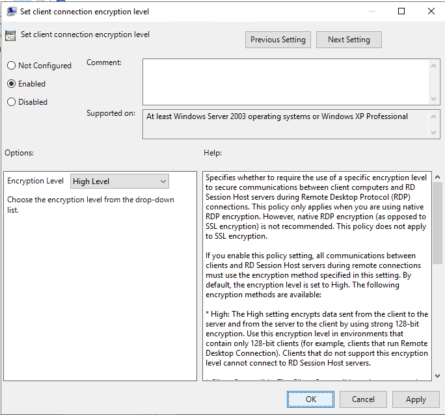The width and height of the screenshot is (445, 415).
Task: Go to Next Setting
Action: coord(349,40)
